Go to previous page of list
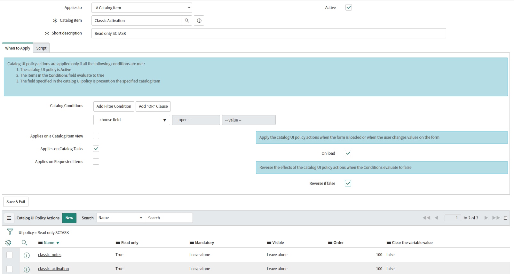Viewport: 514px width, 274px height. [x=436, y=218]
